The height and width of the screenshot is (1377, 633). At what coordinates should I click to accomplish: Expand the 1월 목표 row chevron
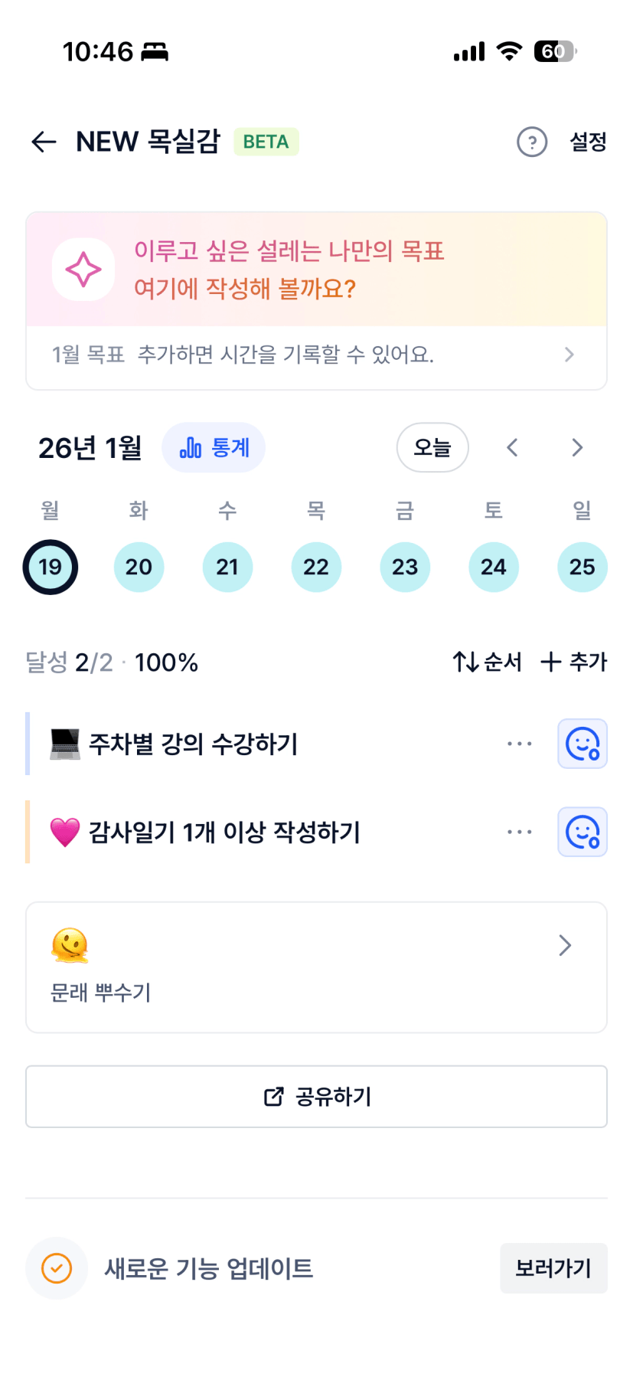point(569,355)
